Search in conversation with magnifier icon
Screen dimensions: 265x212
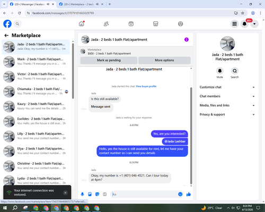click(235, 71)
